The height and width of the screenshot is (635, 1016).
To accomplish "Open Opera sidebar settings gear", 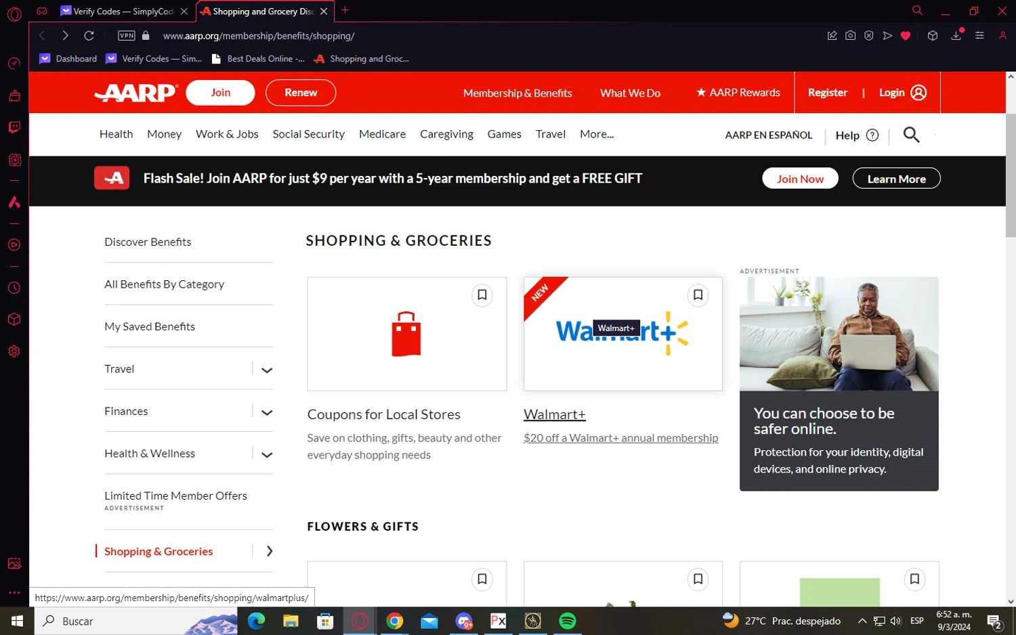I will tap(14, 351).
